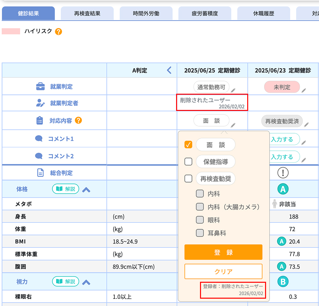Click the pink ハイリスク color swatch
Image resolution: width=319 pixels, height=306 pixels.
pos(11,31)
